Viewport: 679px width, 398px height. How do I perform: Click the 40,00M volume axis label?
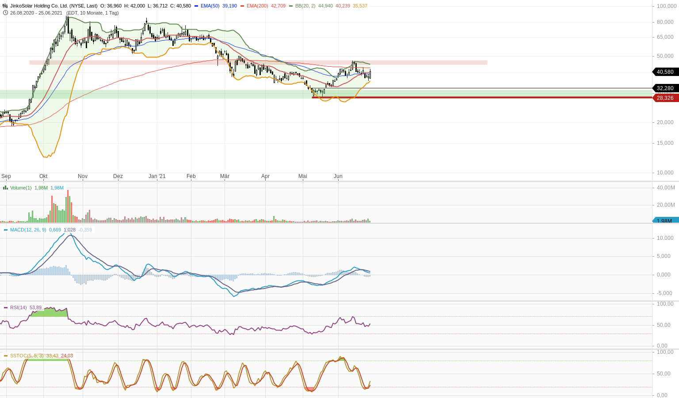point(666,188)
